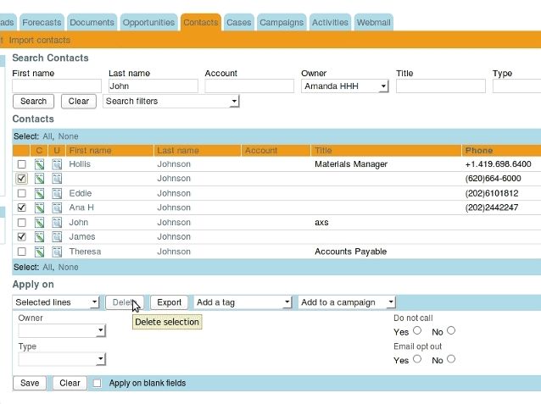Open the Type dropdown under Apply on
The height and width of the screenshot is (404, 541).
pyautogui.click(x=62, y=359)
